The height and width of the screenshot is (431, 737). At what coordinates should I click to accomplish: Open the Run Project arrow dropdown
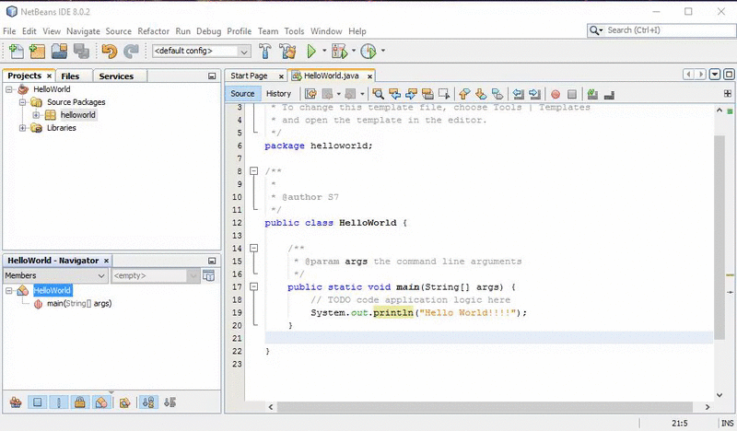(x=324, y=51)
